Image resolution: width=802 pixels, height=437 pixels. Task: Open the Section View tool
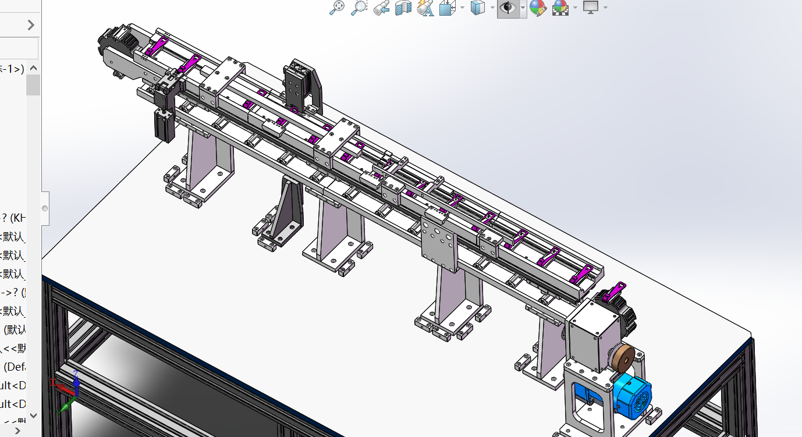tap(403, 8)
